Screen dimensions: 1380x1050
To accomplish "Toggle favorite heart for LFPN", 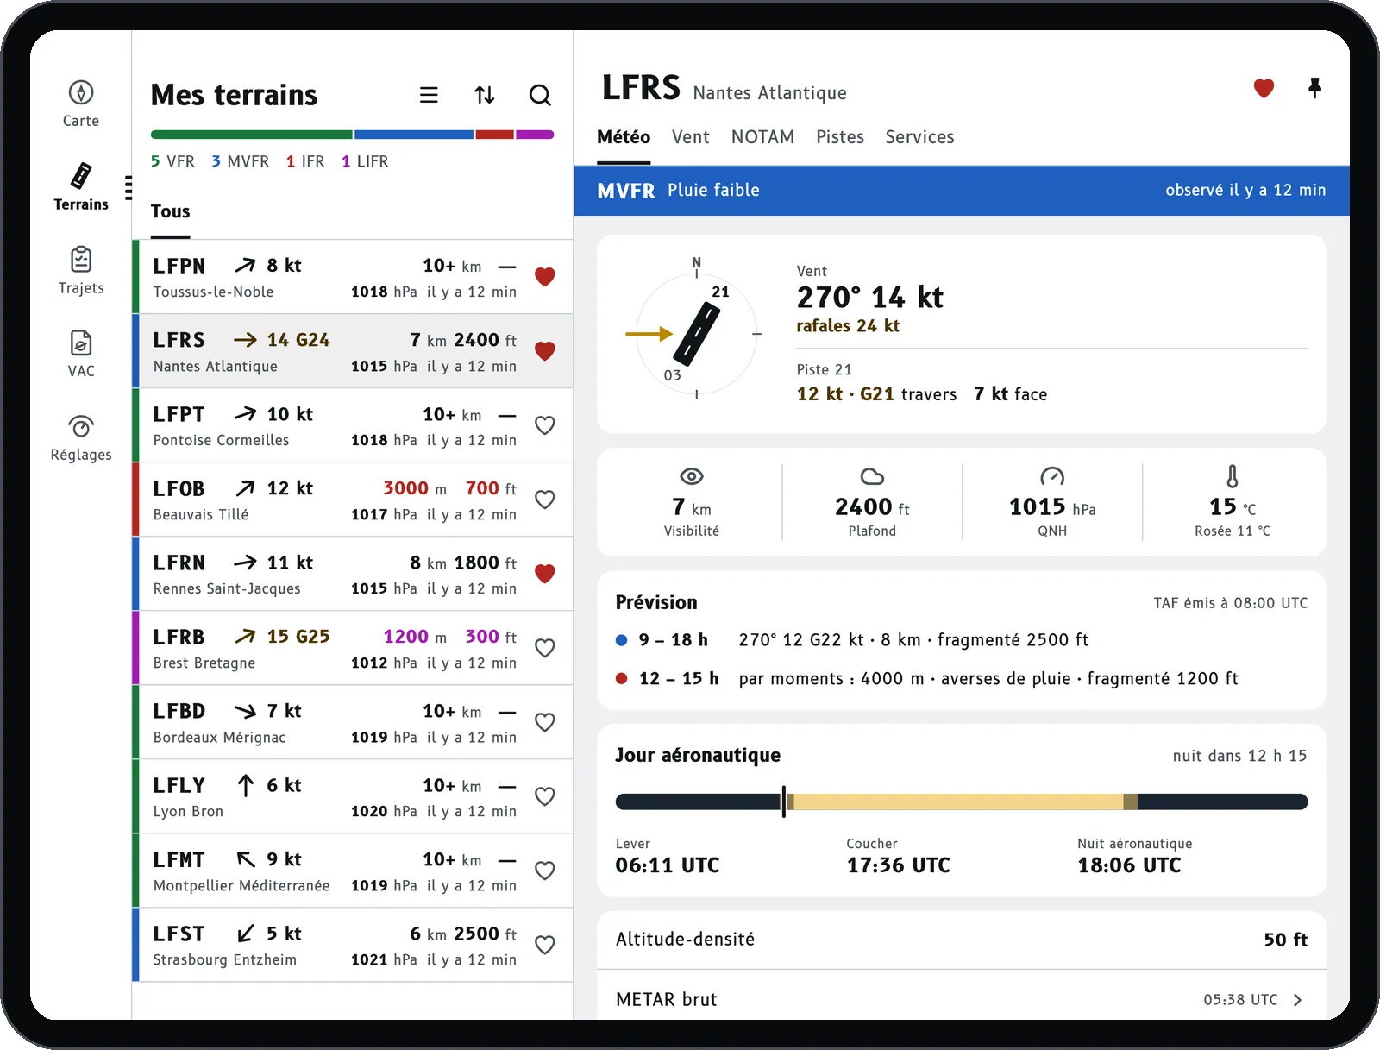I will 544,277.
